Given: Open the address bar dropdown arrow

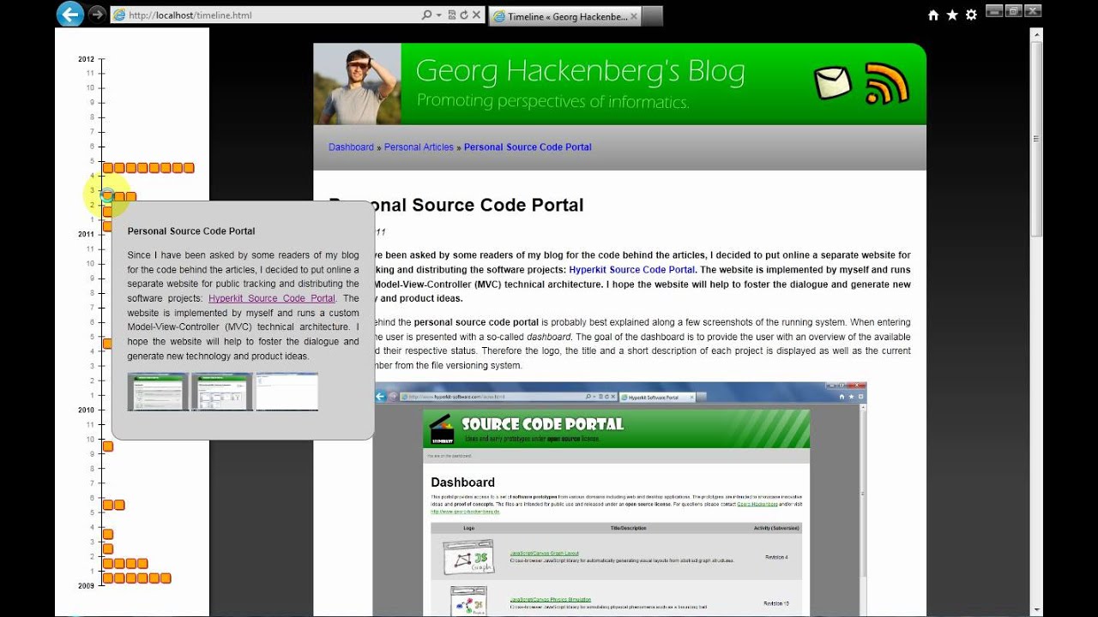Looking at the screenshot, I should pyautogui.click(x=438, y=15).
